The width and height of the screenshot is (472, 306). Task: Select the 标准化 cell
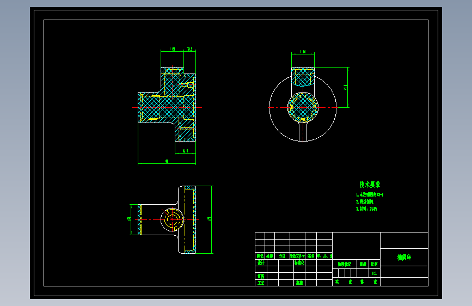(299, 262)
